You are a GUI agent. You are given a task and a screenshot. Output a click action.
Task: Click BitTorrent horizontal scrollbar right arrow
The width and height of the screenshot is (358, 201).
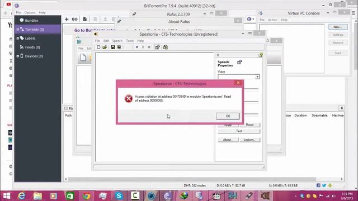coord(342,179)
